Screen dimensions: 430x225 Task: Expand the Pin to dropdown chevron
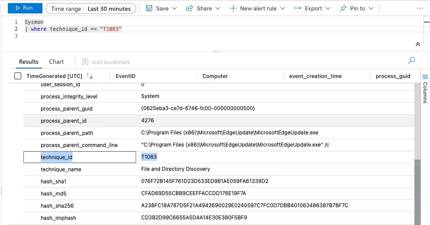pyautogui.click(x=371, y=9)
